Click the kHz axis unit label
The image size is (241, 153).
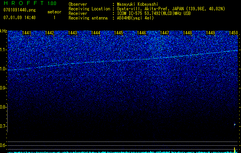click(x=3, y=31)
